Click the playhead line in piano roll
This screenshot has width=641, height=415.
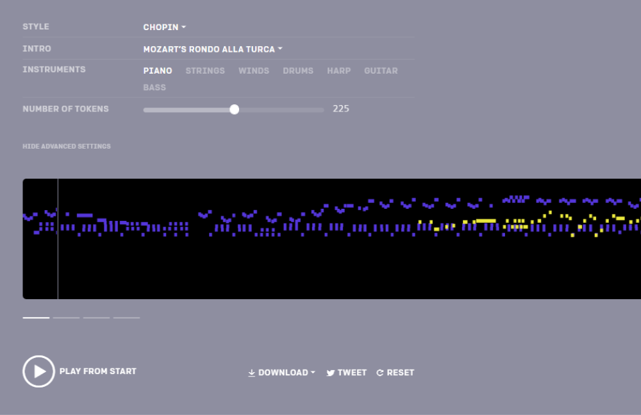click(x=58, y=239)
